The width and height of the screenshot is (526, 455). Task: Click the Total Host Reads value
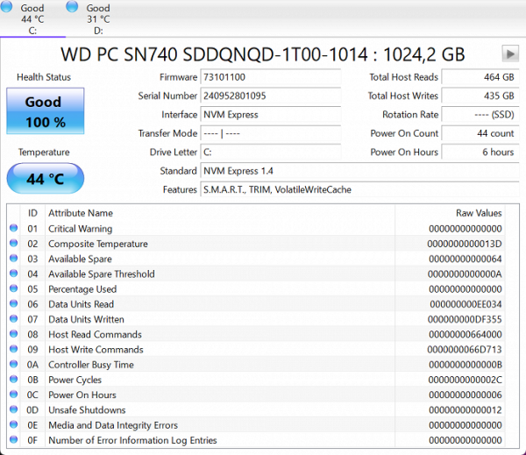pyautogui.click(x=478, y=77)
